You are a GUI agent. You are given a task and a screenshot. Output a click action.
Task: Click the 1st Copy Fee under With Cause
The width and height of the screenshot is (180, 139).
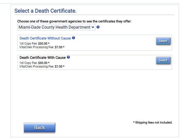(x=35, y=63)
